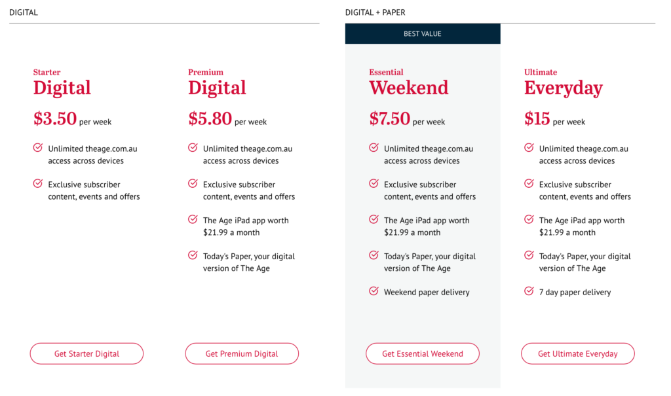
Task: Click the $15 per week price
Action: 554,119
